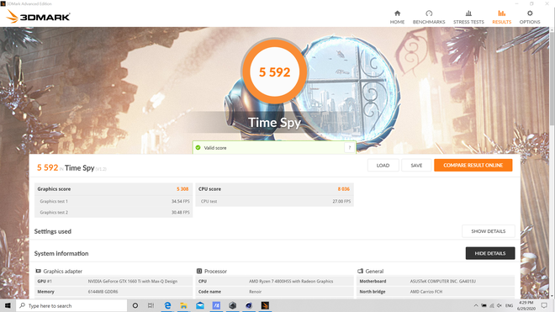Open the Options gear menu

click(530, 17)
